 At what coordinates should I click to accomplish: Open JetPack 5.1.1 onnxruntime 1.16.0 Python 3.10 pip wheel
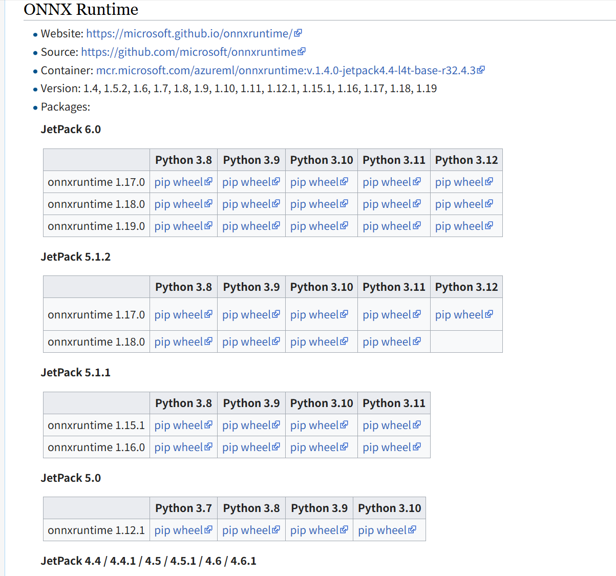pyautogui.click(x=319, y=447)
